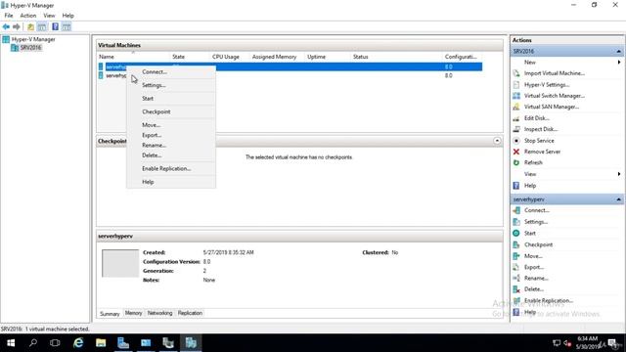Click the Back arrow in the toolbar
This screenshot has width=626, height=352.
(x=6, y=26)
